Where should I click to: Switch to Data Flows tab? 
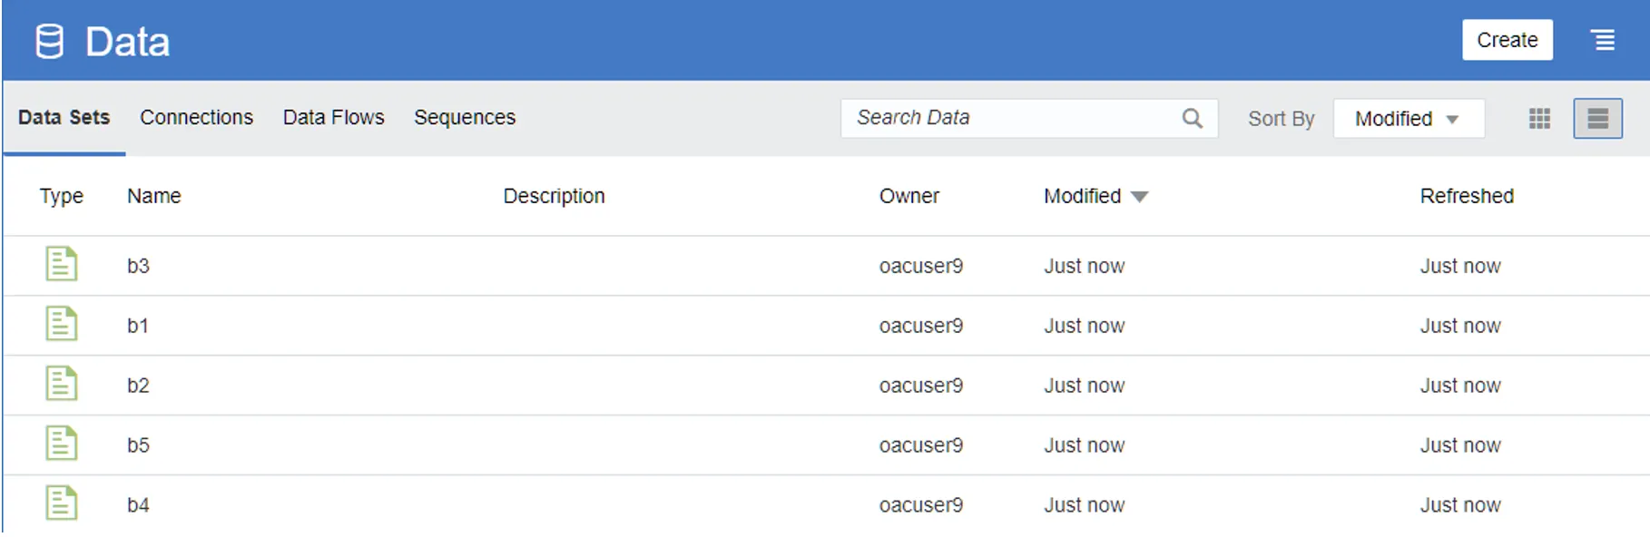[333, 118]
